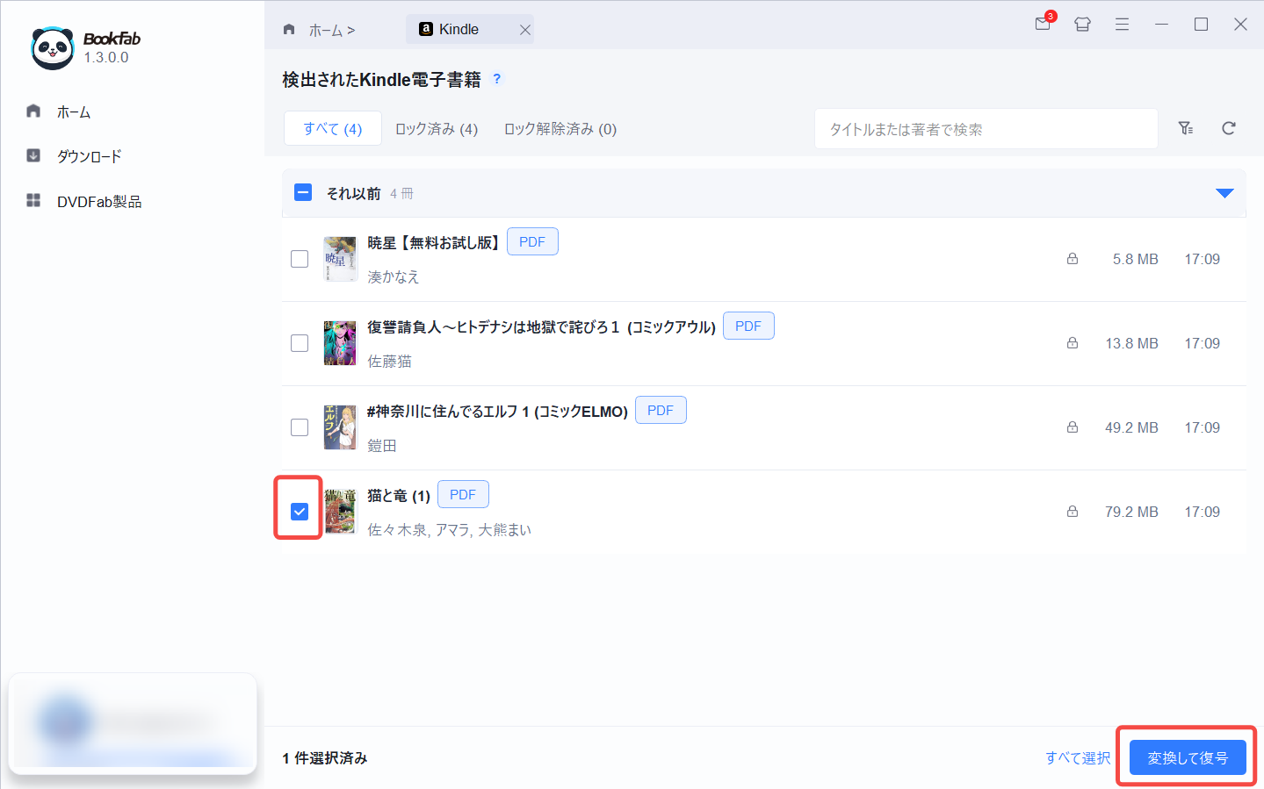Image resolution: width=1264 pixels, height=789 pixels.
Task: Click the 13.8 MB file size
Action: pyautogui.click(x=1131, y=343)
